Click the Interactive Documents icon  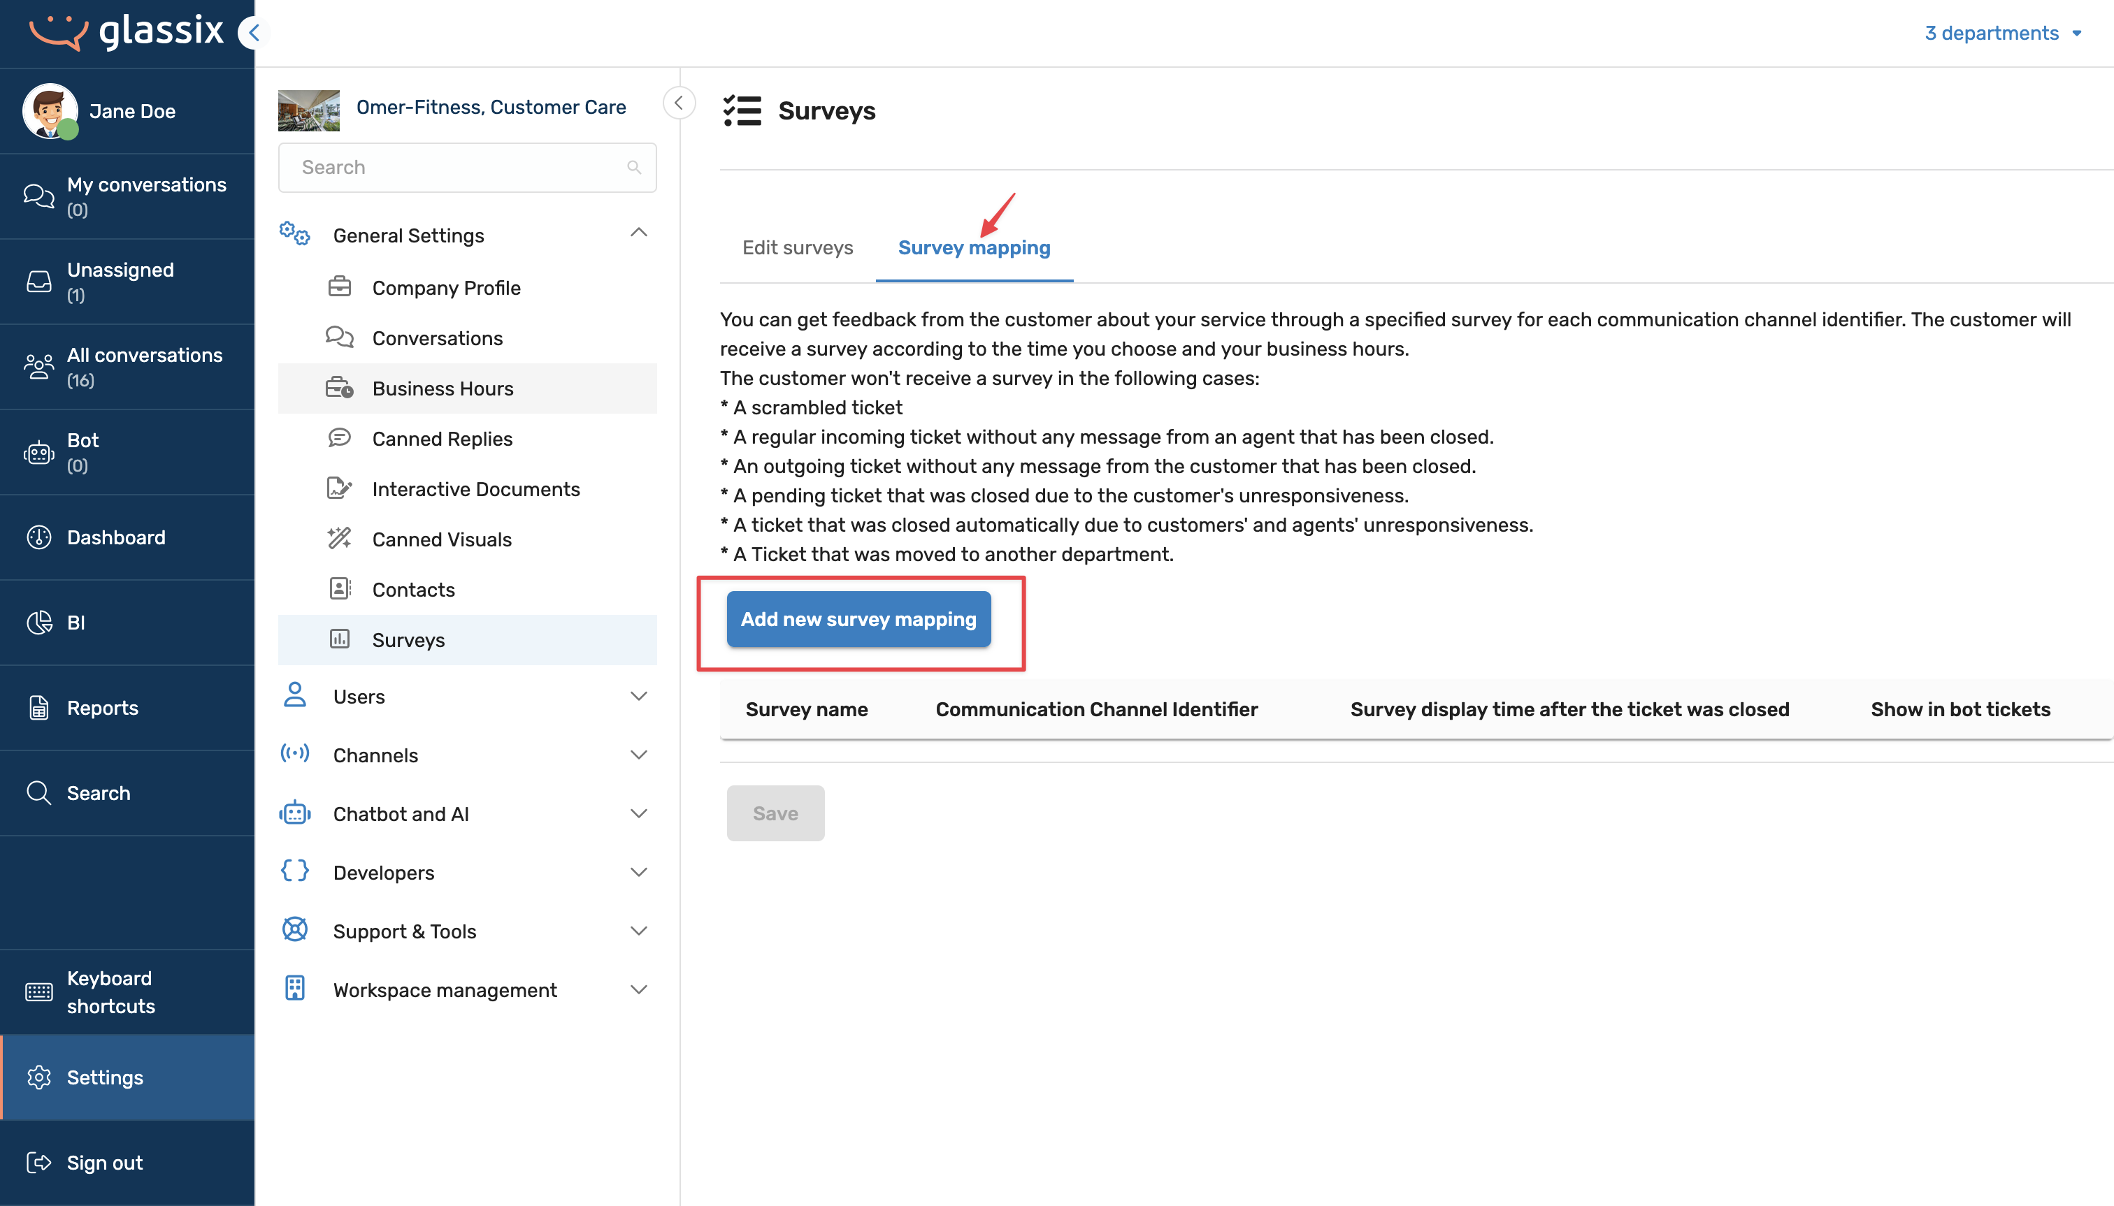click(x=339, y=488)
